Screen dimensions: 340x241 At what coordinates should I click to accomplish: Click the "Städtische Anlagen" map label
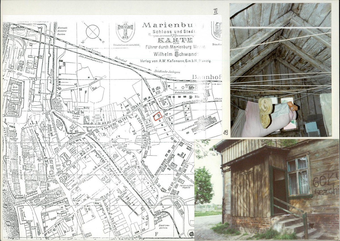(166, 71)
